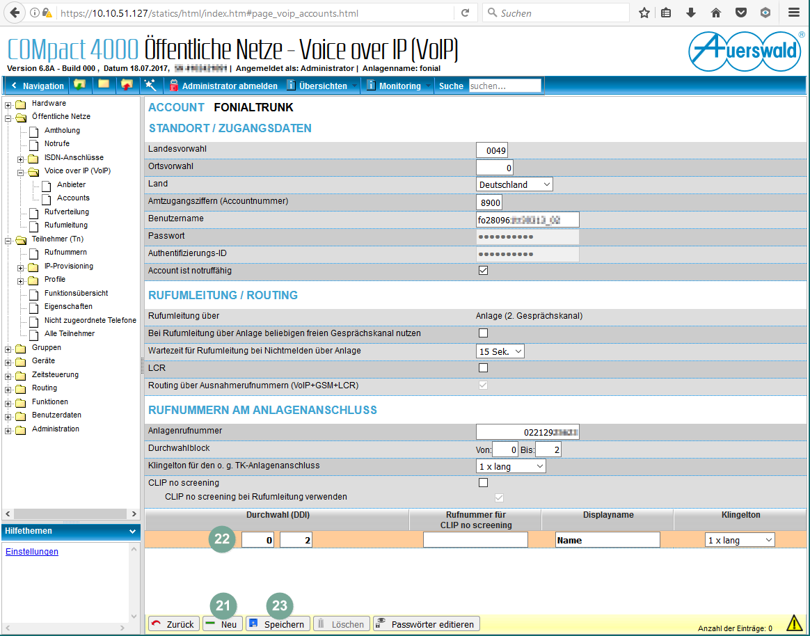Open Rufumleitung page in tree
Viewport: 810px width, 636px height.
pos(66,225)
